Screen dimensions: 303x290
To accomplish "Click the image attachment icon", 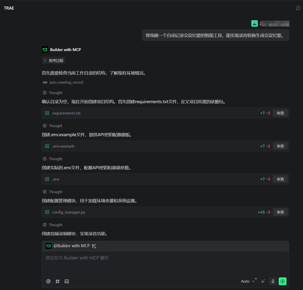I will [x=66, y=281].
